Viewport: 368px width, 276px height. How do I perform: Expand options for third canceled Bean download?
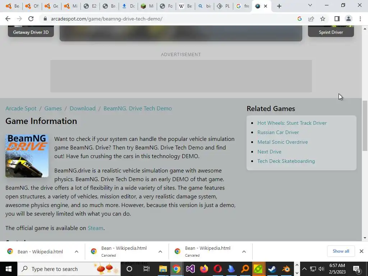(x=244, y=252)
